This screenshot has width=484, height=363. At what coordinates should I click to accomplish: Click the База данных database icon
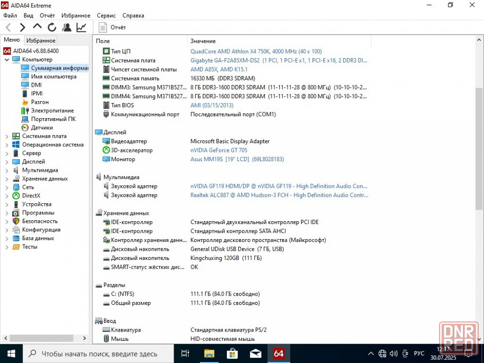point(16,238)
